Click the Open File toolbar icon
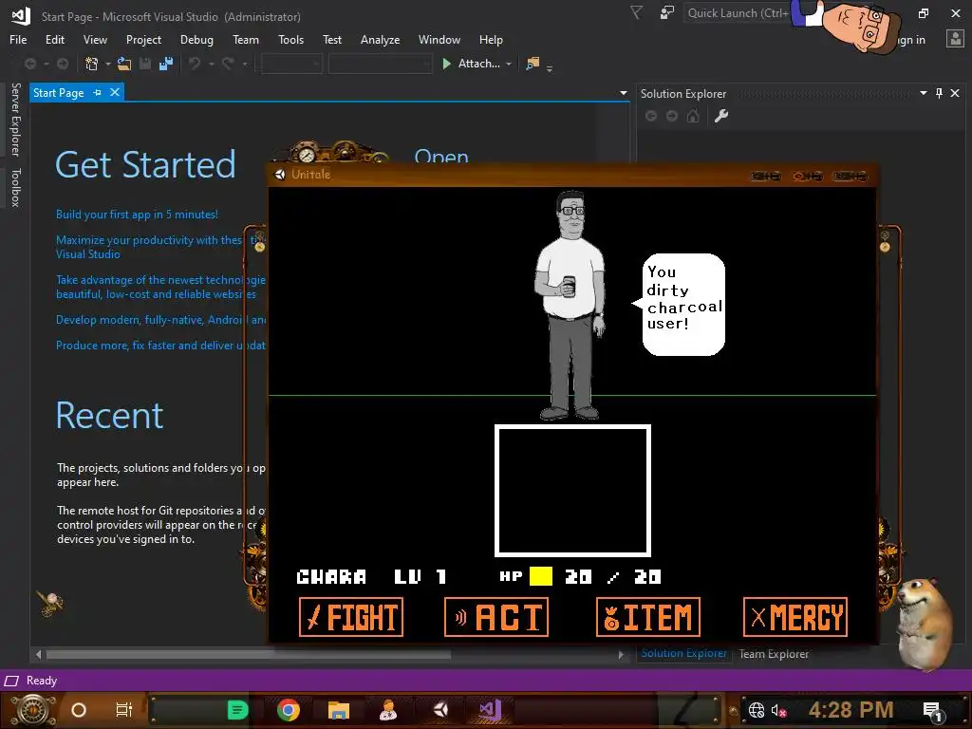The height and width of the screenshot is (729, 972). pos(124,64)
